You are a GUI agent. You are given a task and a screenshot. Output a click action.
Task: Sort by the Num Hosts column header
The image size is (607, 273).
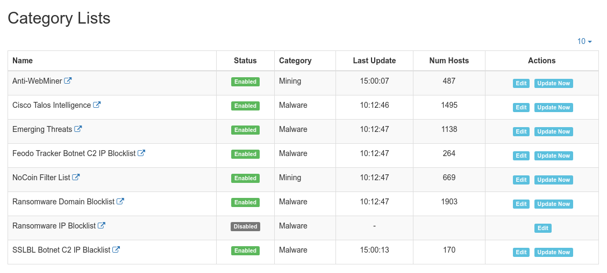coord(449,61)
